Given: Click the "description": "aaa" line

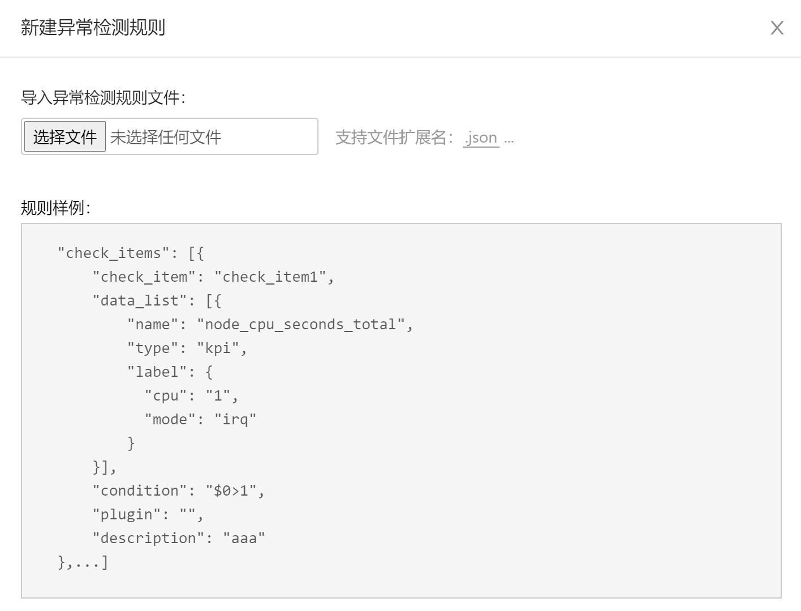Looking at the screenshot, I should coord(178,538).
